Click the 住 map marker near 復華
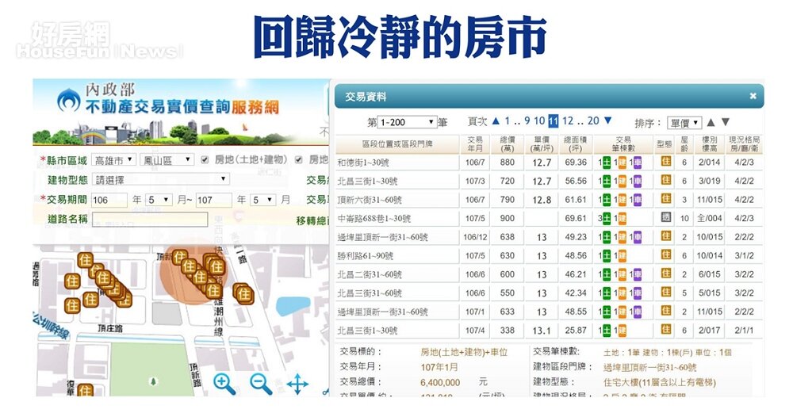The image size is (793, 417). tap(85, 390)
